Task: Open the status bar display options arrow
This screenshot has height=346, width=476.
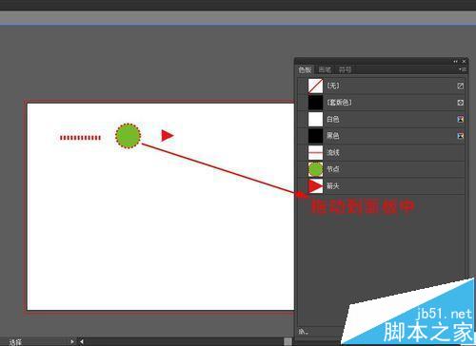Action: (x=72, y=341)
